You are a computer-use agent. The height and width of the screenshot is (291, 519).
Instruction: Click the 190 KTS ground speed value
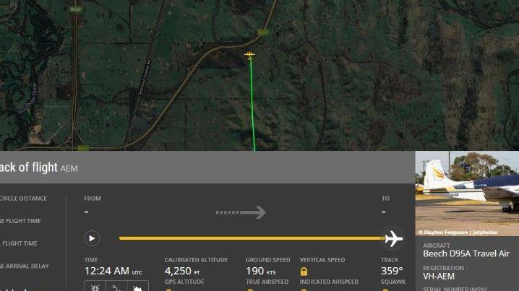click(260, 272)
